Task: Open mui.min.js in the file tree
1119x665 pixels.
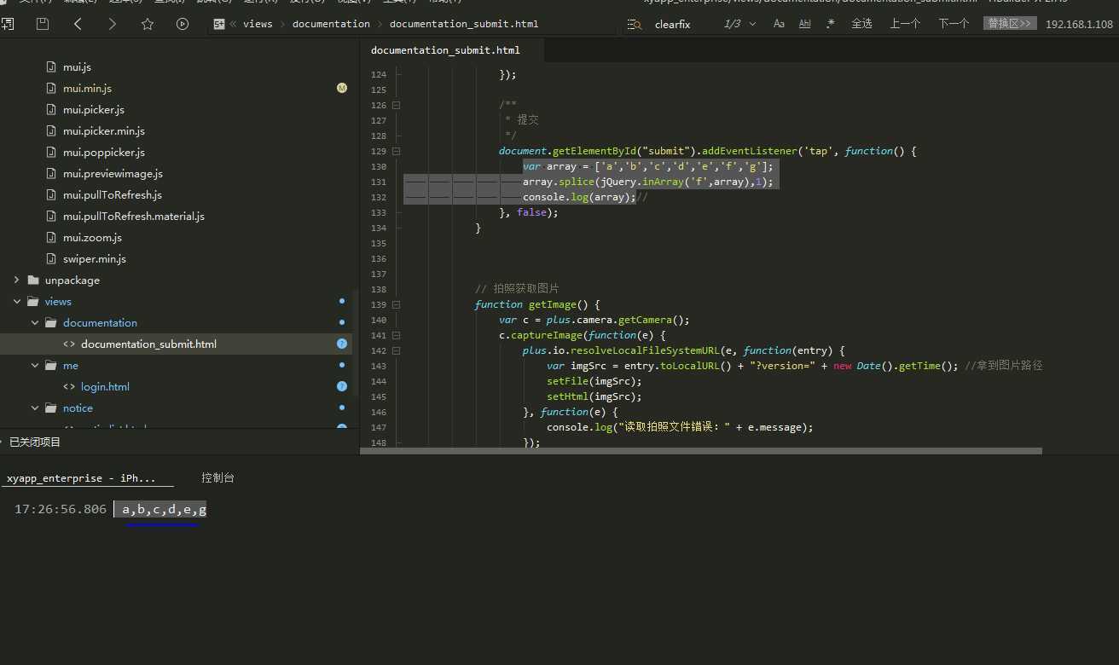Action: click(87, 88)
